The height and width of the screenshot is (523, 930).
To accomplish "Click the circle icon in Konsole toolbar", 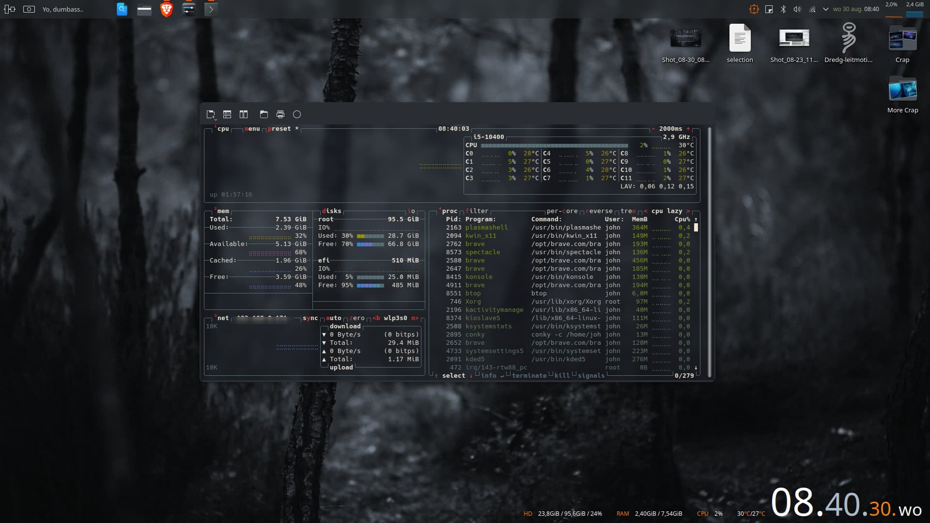I will (x=297, y=114).
